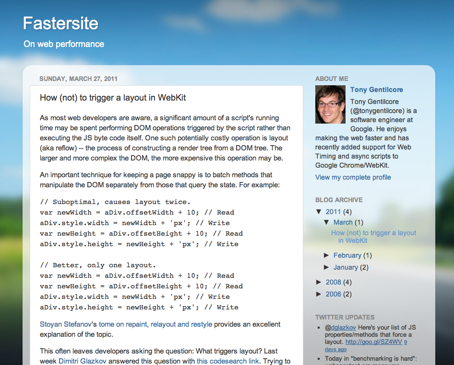
Task: Click the post title 'How (not) to trigger a layout in WebKit'
Action: tap(113, 98)
